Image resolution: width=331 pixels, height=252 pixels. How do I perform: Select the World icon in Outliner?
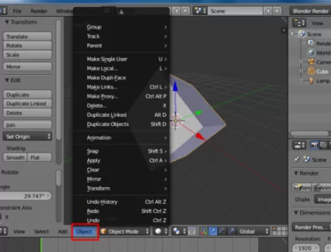(311, 52)
